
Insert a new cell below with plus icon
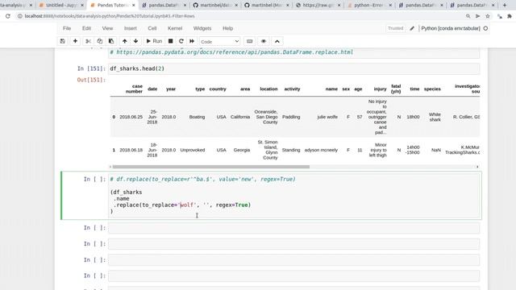(75, 41)
